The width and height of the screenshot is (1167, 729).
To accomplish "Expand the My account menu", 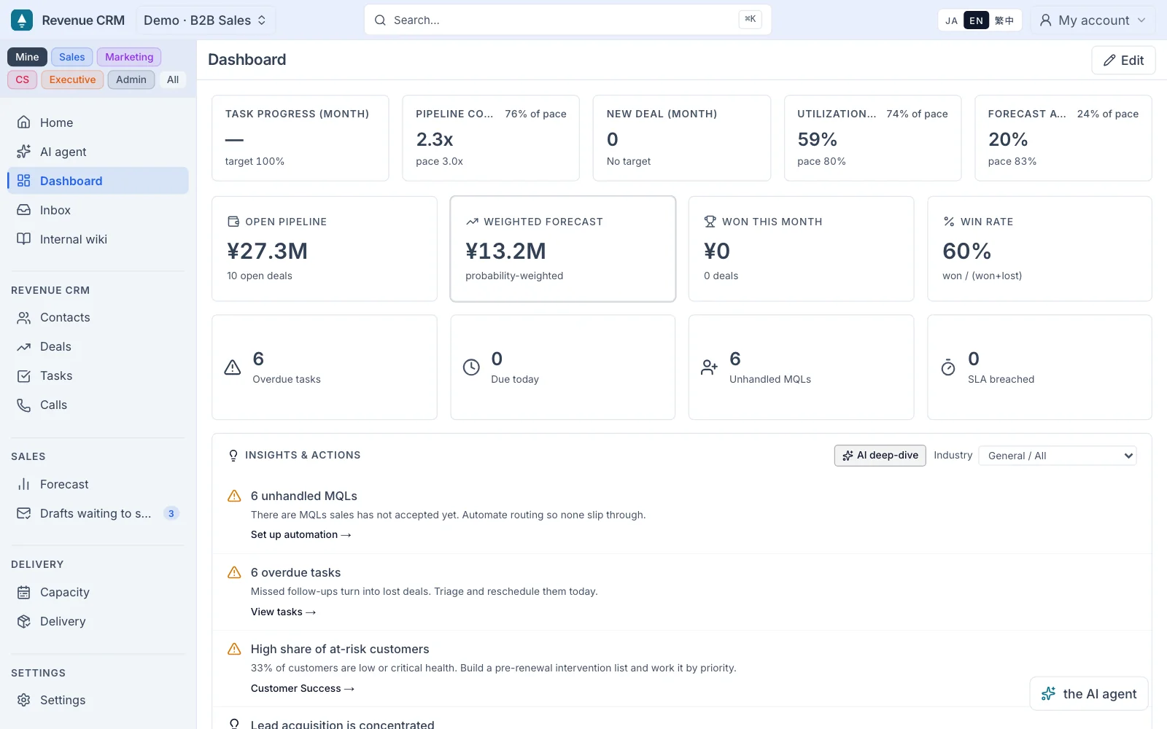I will point(1093,20).
